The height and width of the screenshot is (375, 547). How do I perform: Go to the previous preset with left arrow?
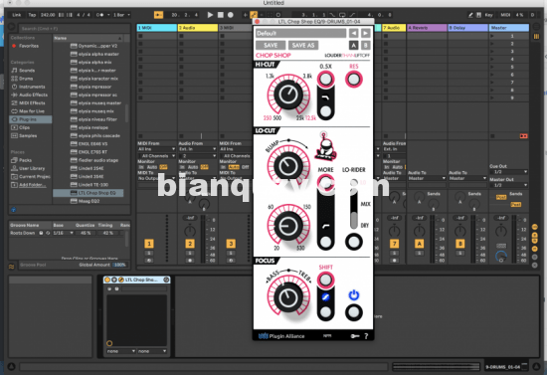coord(353,33)
